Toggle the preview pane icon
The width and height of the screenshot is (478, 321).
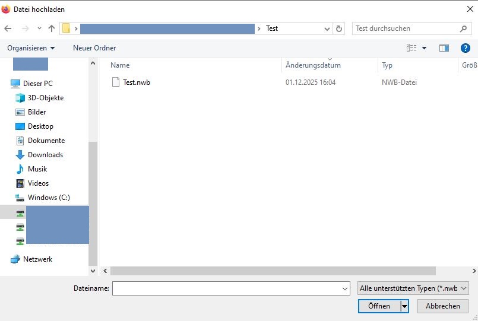click(x=444, y=48)
